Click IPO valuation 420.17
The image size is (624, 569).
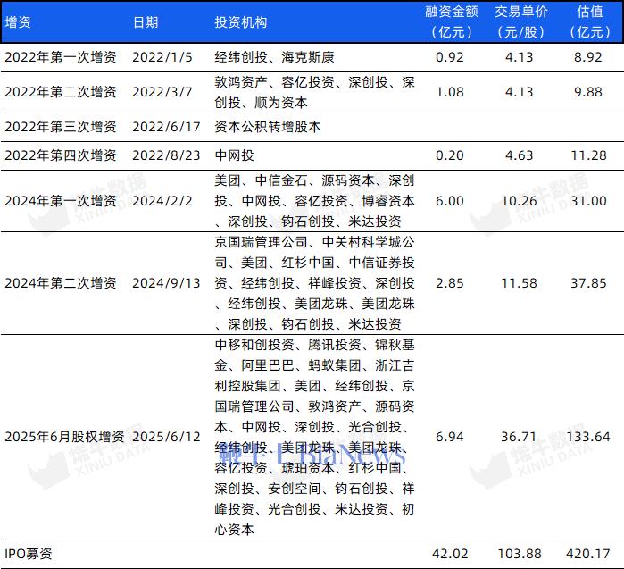[x=588, y=554]
